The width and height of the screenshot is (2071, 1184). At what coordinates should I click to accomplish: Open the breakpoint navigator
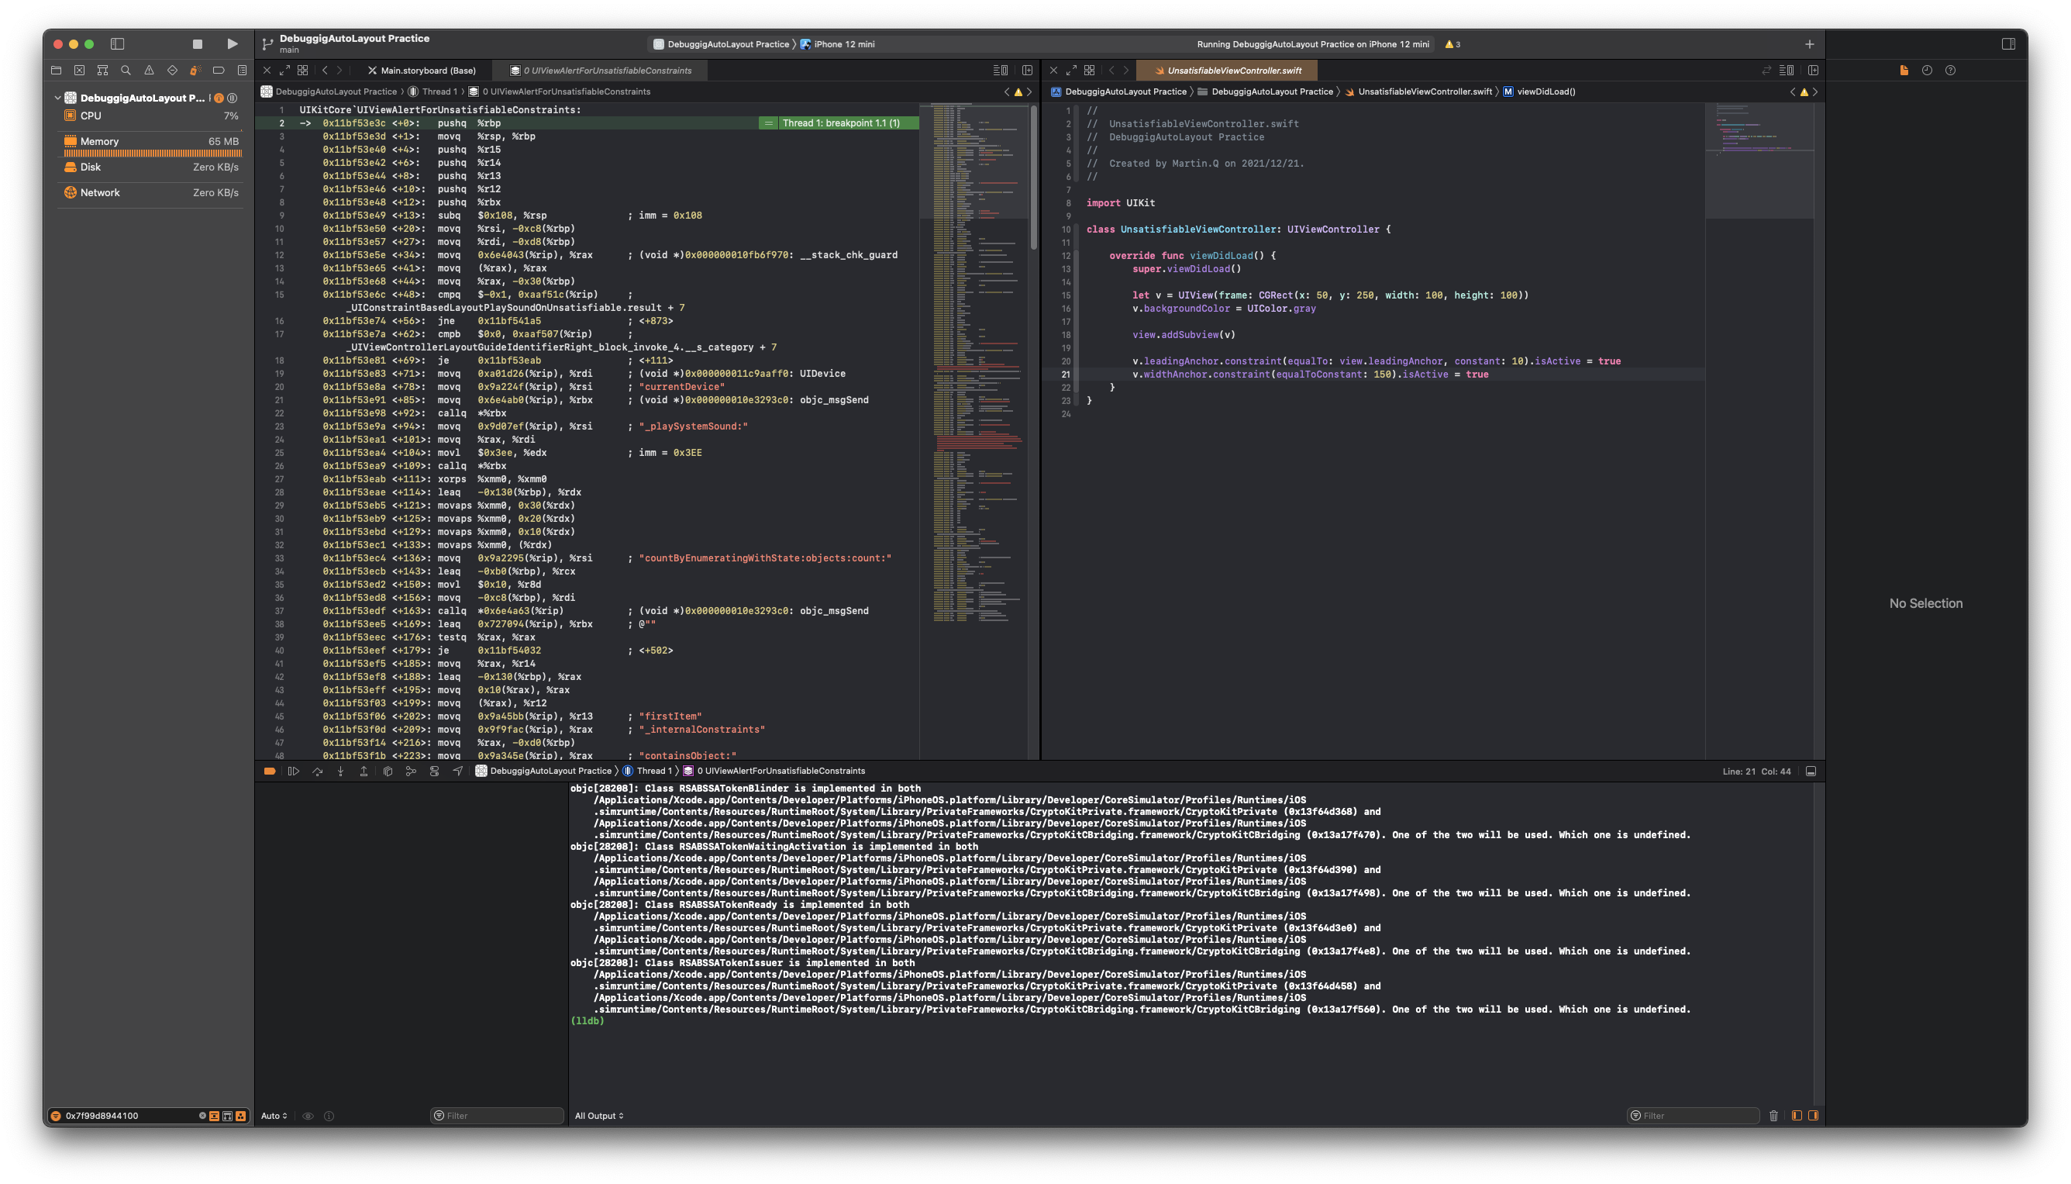click(x=219, y=71)
